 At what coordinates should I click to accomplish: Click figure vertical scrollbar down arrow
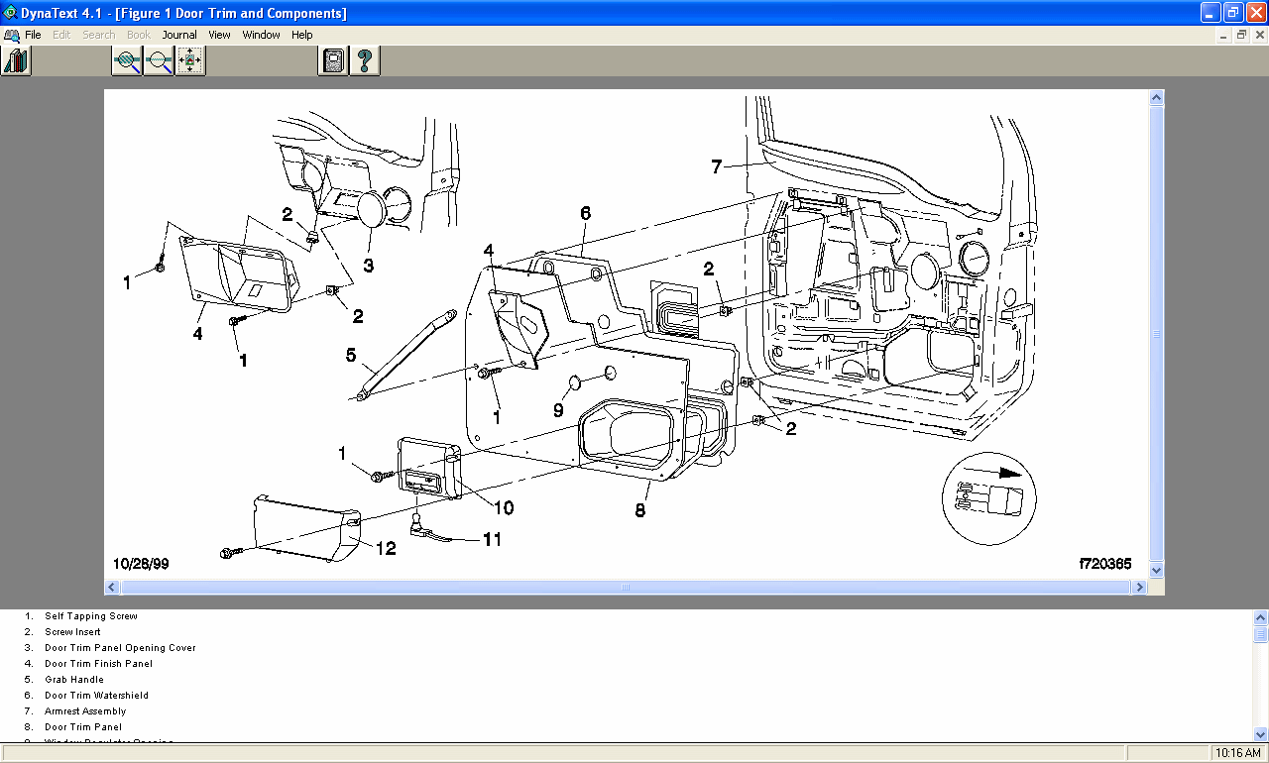pos(1156,571)
